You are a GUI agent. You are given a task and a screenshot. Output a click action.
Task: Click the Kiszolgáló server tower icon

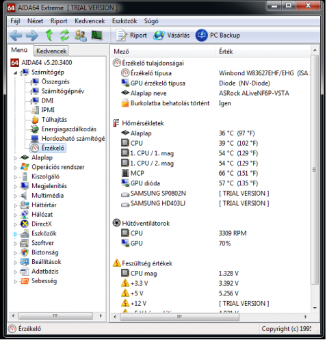[25, 176]
